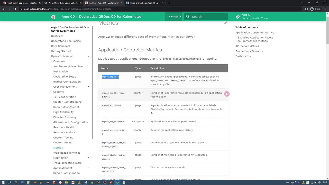
Task: Open the version selector 'v: stable' dropdown
Action: [175, 17]
